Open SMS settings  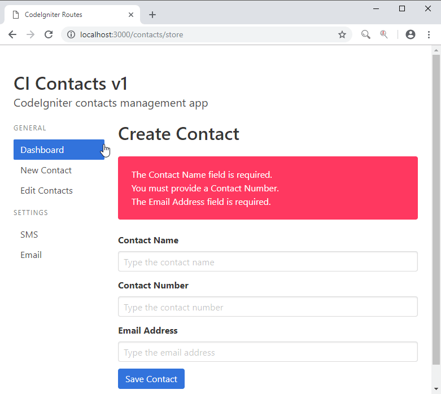point(29,235)
